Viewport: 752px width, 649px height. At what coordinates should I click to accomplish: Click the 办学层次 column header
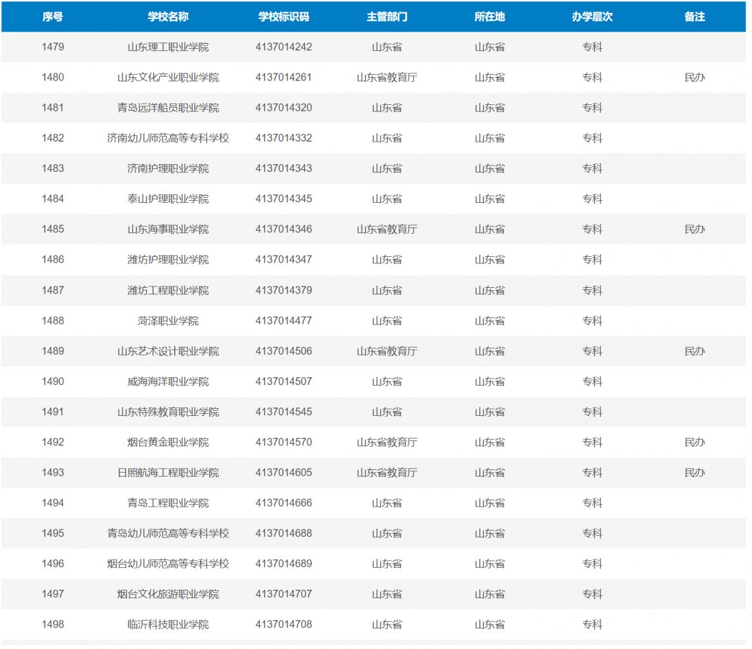click(x=592, y=17)
